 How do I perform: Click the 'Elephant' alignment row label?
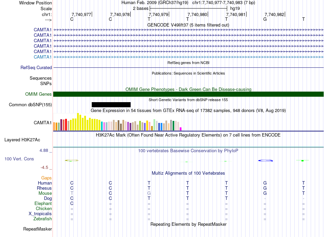43,204
